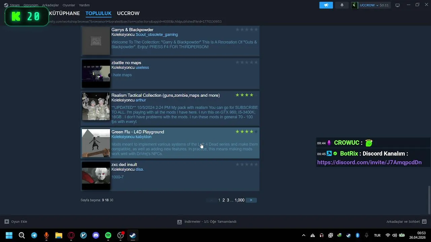The width and height of the screenshot is (431, 242).
Task: Open author disa.'s profile
Action: pyautogui.click(x=140, y=169)
